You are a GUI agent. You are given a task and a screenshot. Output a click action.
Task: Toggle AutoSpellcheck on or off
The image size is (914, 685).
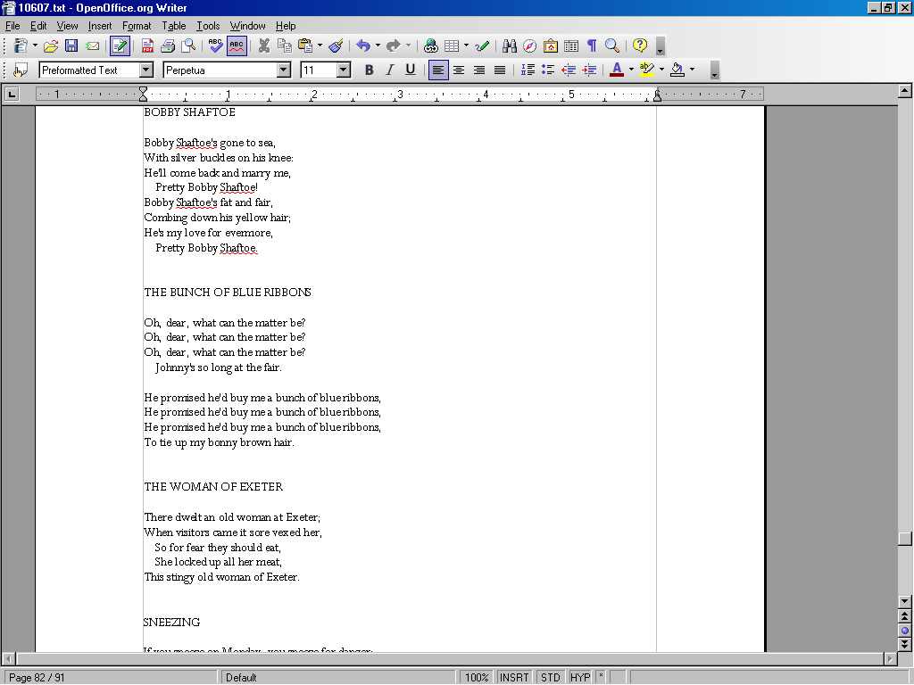pos(237,45)
